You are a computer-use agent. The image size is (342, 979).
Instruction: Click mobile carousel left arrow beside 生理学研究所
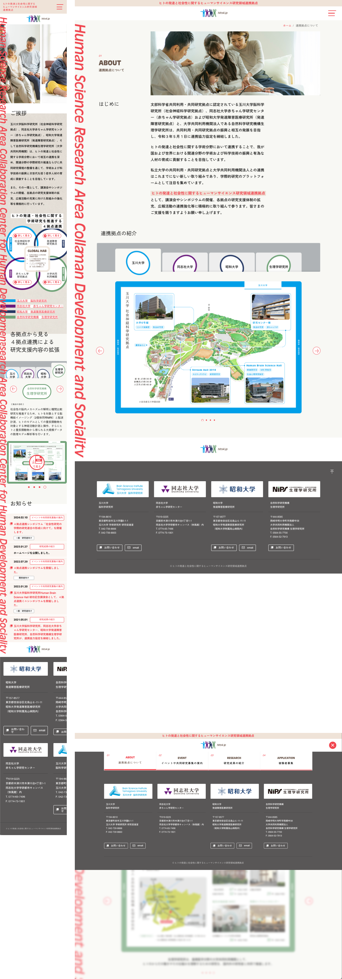(14, 389)
